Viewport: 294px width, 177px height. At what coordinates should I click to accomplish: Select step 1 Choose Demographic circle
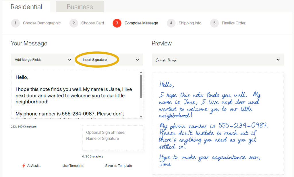16,23
